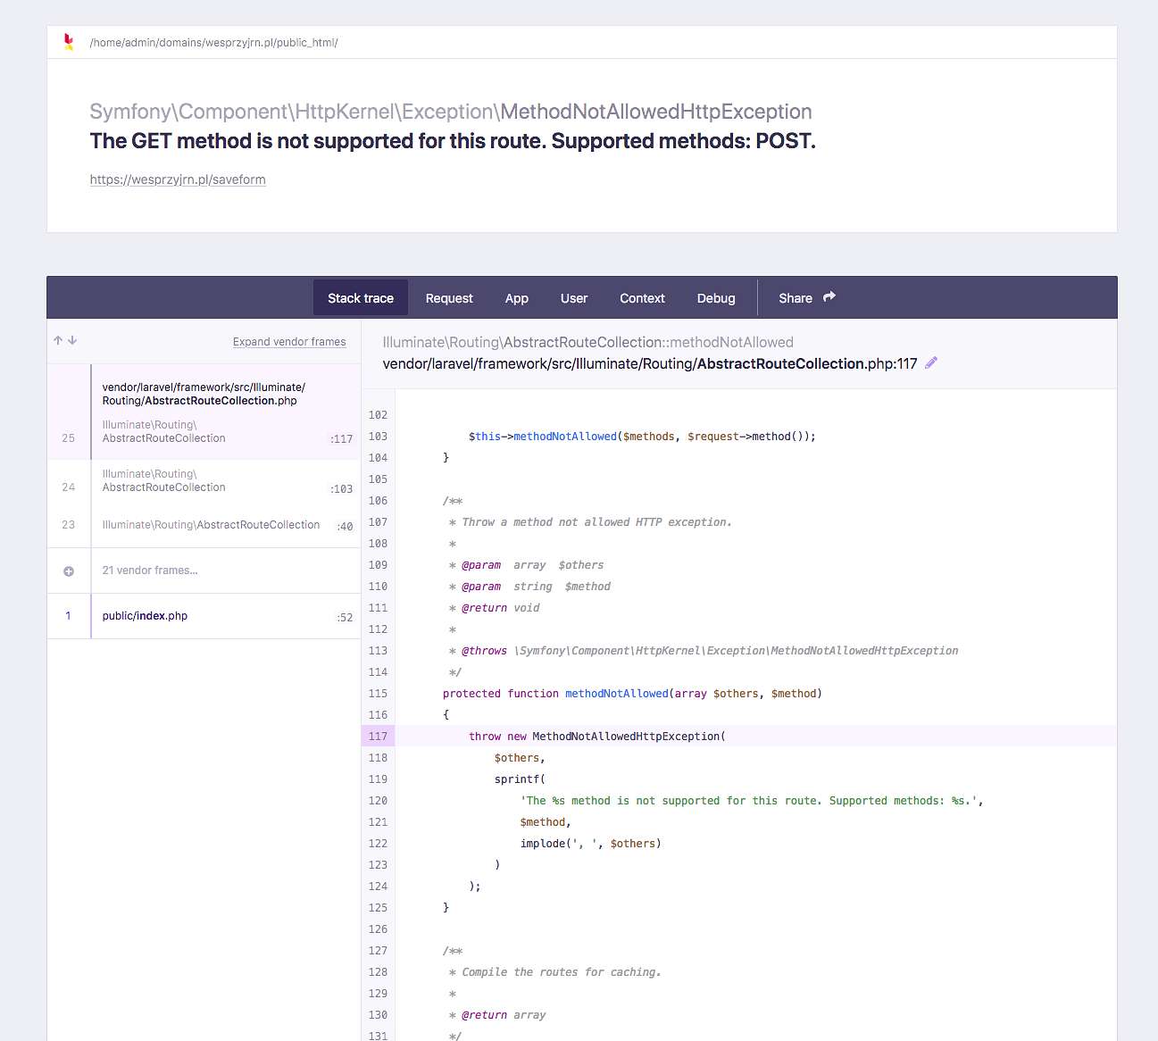Select frame 23 AbstractRouteCollection :40

click(x=204, y=525)
